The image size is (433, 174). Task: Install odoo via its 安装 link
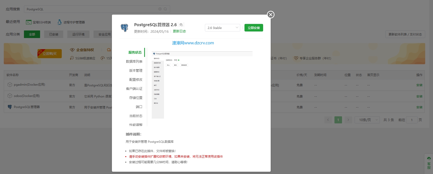coord(419,96)
